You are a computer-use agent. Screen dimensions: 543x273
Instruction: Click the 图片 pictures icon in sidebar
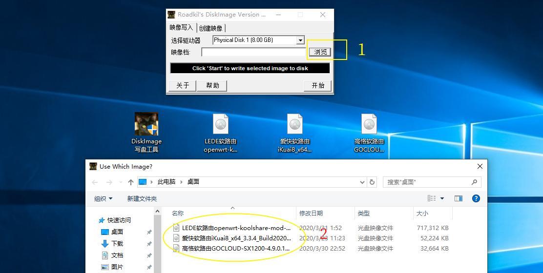pyautogui.click(x=105, y=267)
